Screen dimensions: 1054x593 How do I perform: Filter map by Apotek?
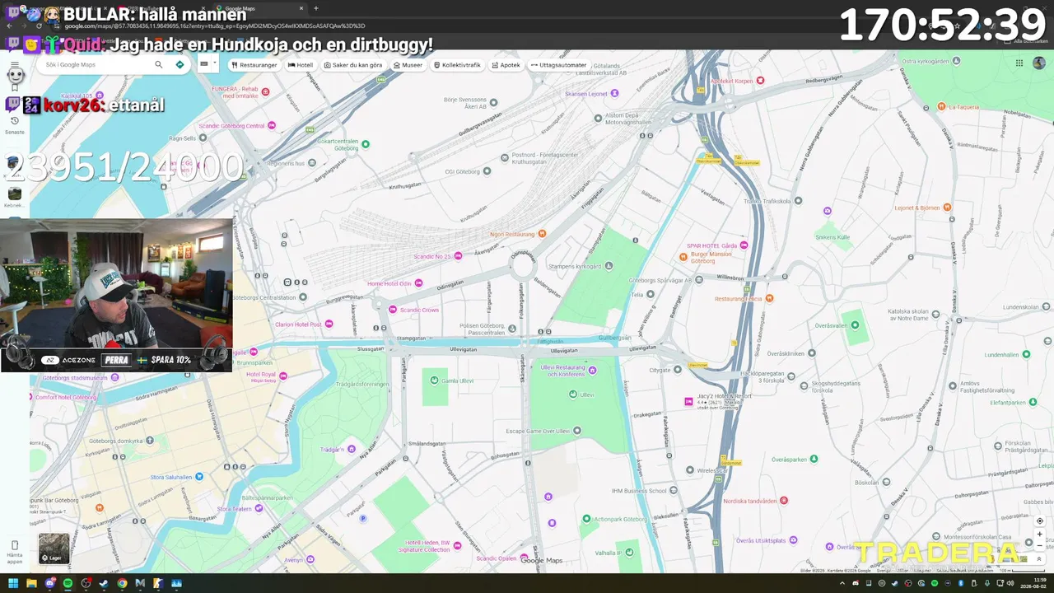(506, 65)
